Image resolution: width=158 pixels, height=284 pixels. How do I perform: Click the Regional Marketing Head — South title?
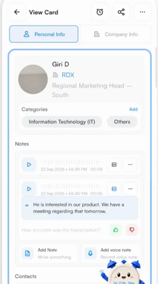pyautogui.click(x=92, y=90)
